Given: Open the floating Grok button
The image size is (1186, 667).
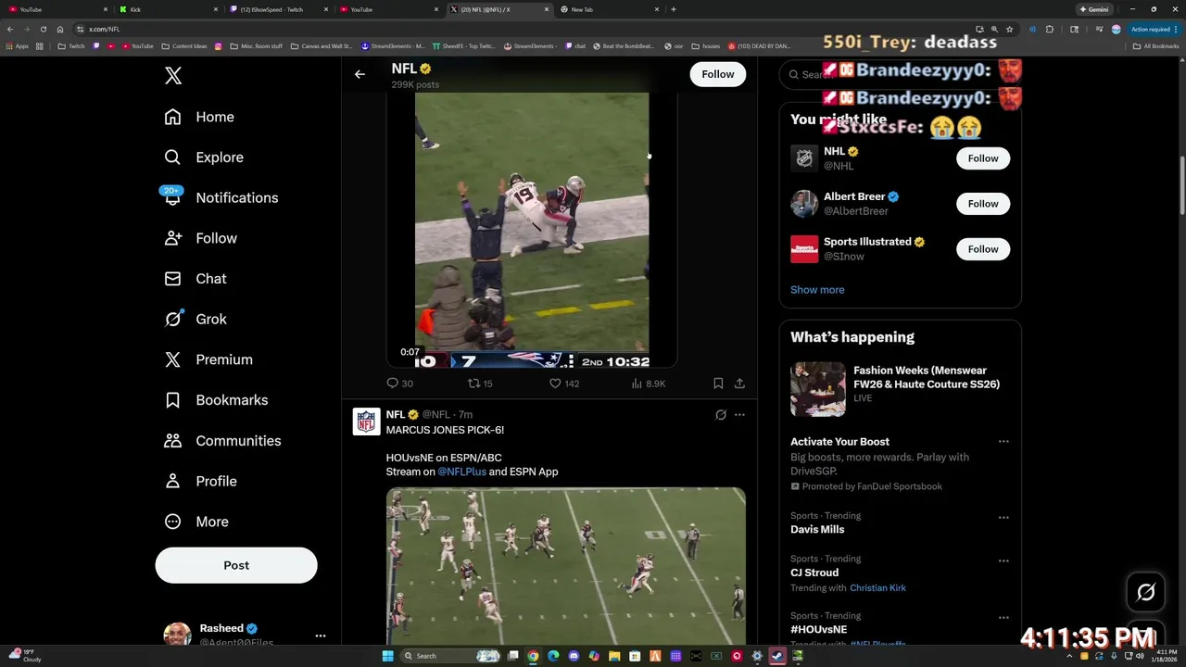Looking at the screenshot, I should pyautogui.click(x=1146, y=593).
